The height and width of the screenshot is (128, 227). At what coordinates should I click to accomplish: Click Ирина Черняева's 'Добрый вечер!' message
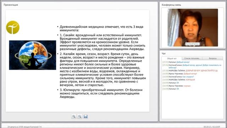point(179,74)
